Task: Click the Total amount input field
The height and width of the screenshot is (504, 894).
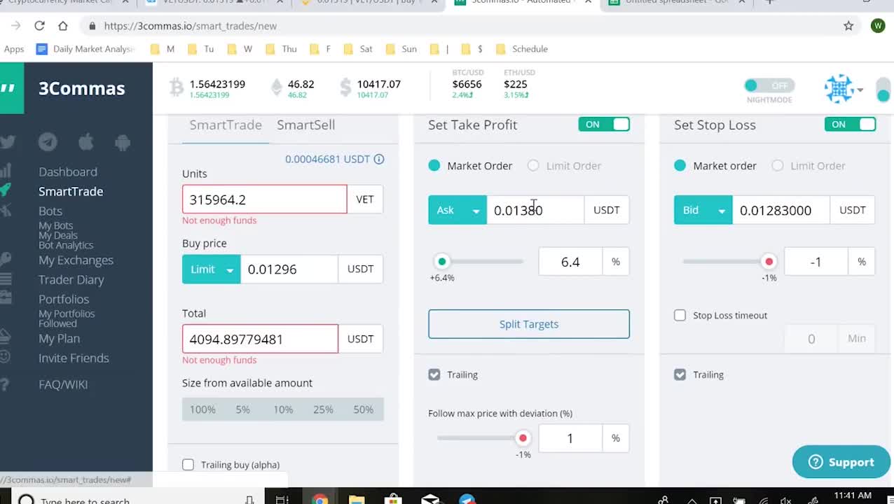Action: [x=260, y=339]
